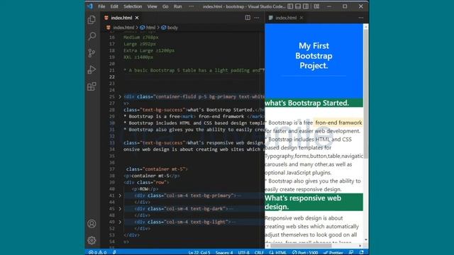Click the VS Code logo icon
Screen dimensions: 454x255
(90, 6)
